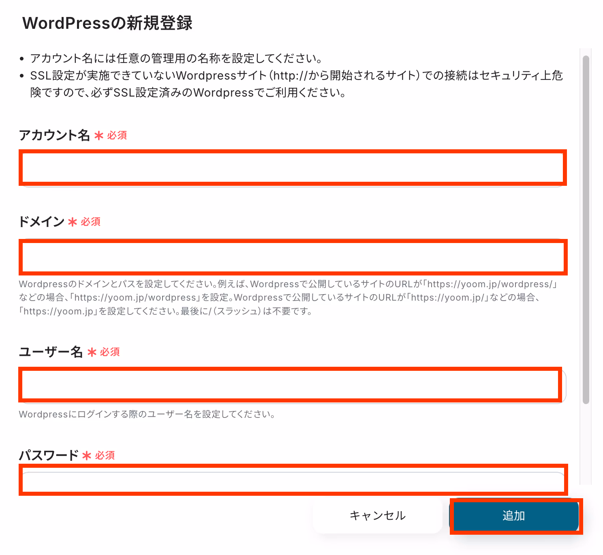
Task: Focus the ドメイン text field
Action: pyautogui.click(x=293, y=257)
